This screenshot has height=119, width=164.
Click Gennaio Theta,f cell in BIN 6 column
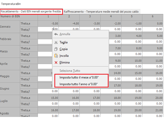tap(153, 29)
